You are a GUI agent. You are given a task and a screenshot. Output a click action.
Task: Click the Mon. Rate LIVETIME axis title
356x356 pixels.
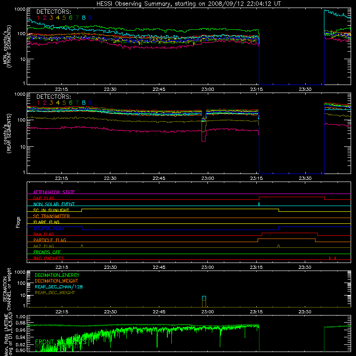(7, 335)
